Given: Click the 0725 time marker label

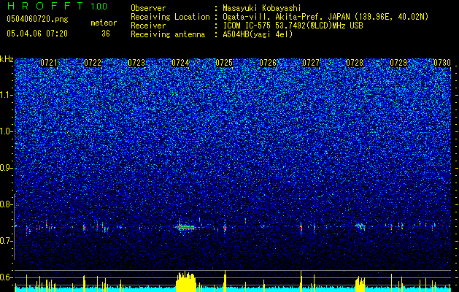Looking at the screenshot, I should point(224,63).
